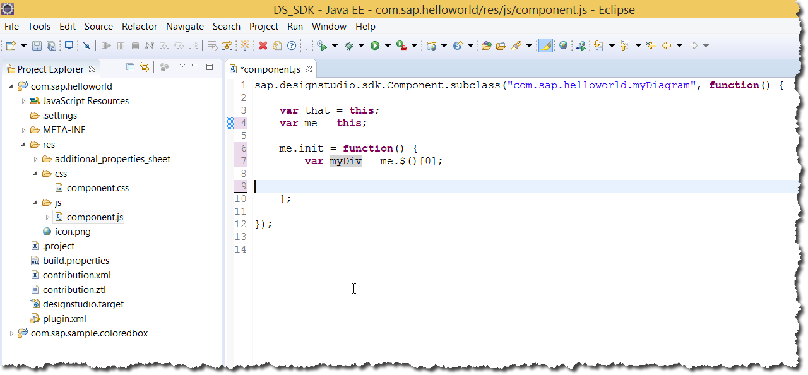Jump to next annotation icon

[598, 46]
